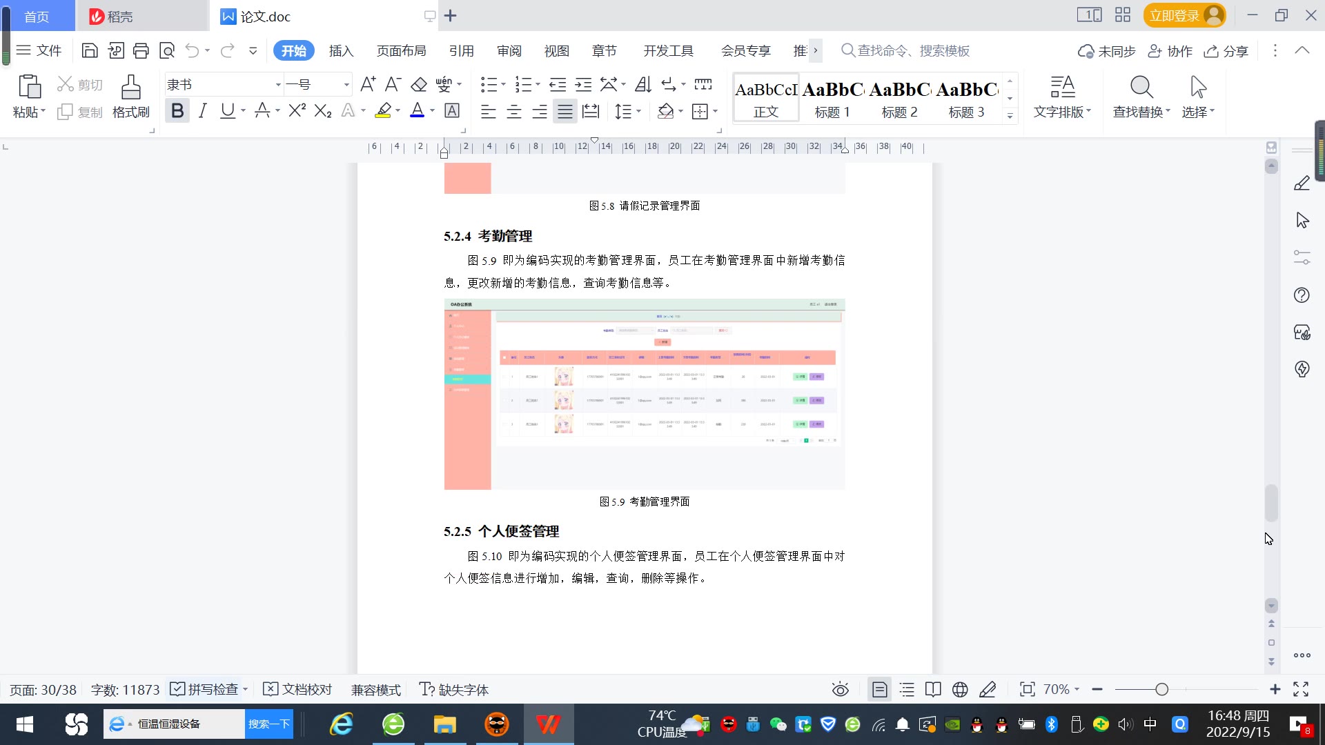Increase font size with A+ icon
Image resolution: width=1325 pixels, height=745 pixels.
368,84
